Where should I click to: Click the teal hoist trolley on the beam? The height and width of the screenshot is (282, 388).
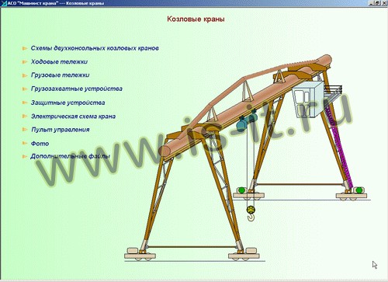[x=247, y=120]
